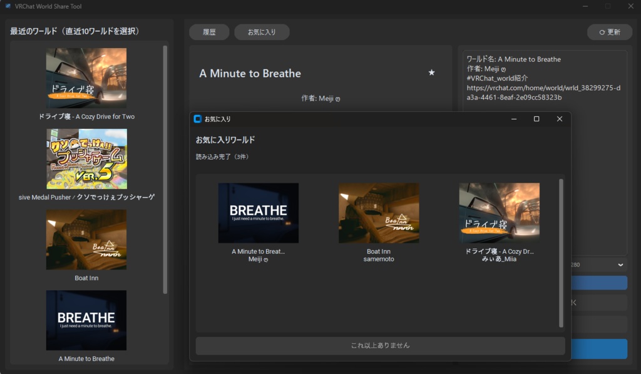Select the Medal Pusher world thumbnail
Screen dimensions: 641x374
click(x=86, y=159)
